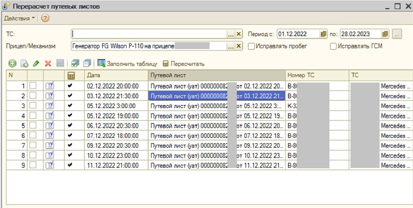Click the ТС column header
Screen dimensions: 413x208
pos(381,75)
